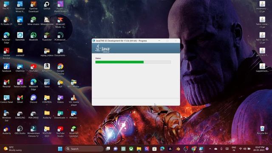The width and height of the screenshot is (272, 153).
Task: Select the OneDrive desktop icon
Action: [20, 68]
